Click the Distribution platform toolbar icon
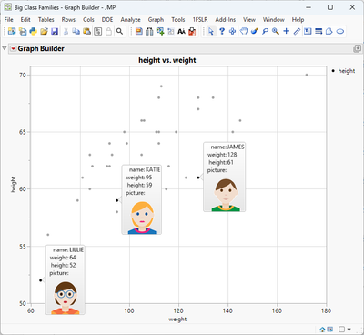The width and height of the screenshot is (364, 335). (x=139, y=31)
